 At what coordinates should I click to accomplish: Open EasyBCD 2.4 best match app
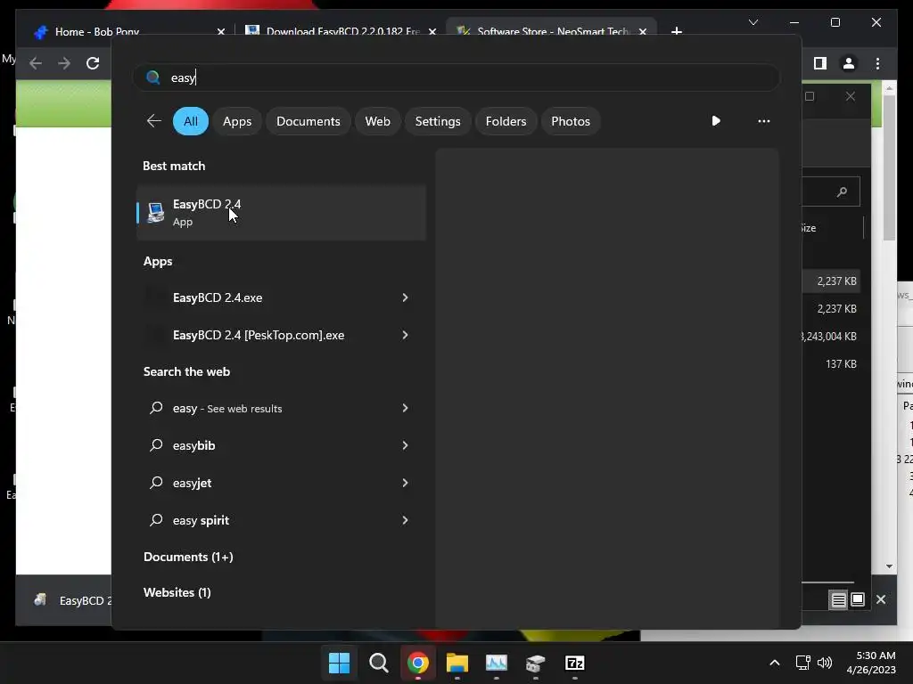pos(281,212)
